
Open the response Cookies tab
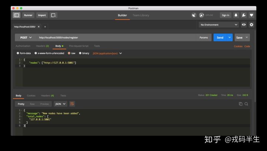pyautogui.click(x=31, y=96)
